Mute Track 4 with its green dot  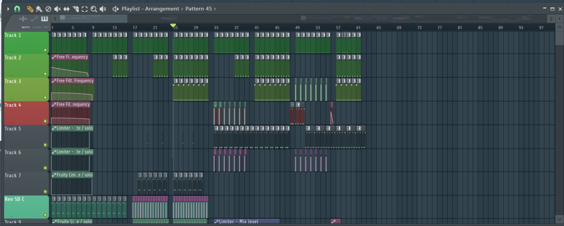tap(45, 121)
